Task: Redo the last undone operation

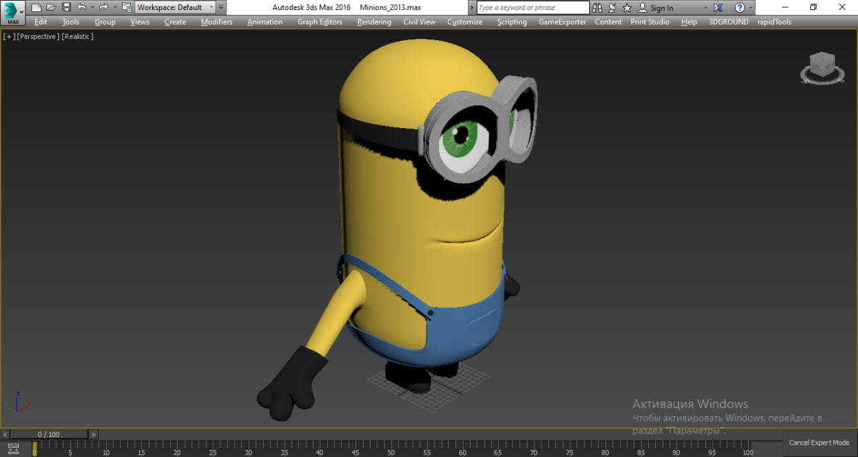Action: click(103, 7)
